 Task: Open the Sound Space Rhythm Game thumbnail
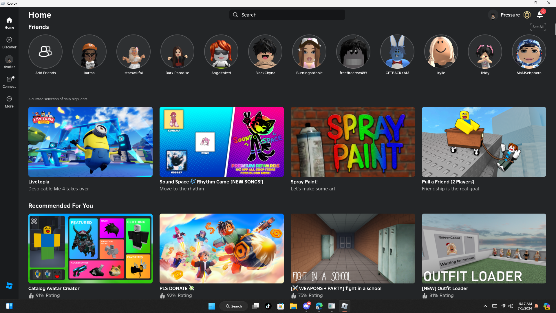point(222,142)
